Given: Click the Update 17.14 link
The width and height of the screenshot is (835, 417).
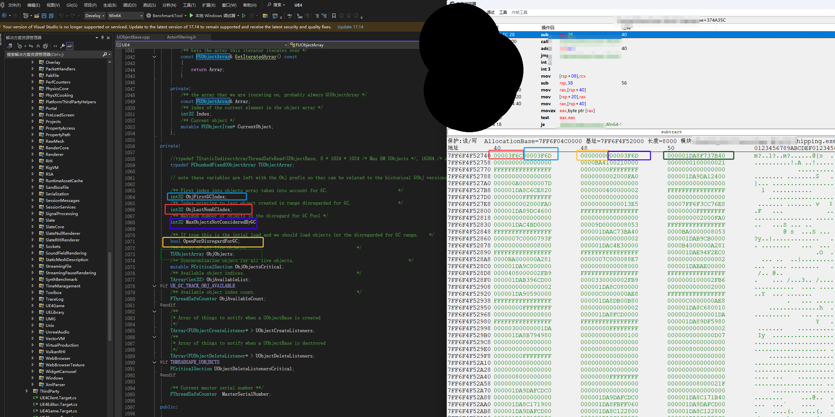Looking at the screenshot, I should point(350,27).
